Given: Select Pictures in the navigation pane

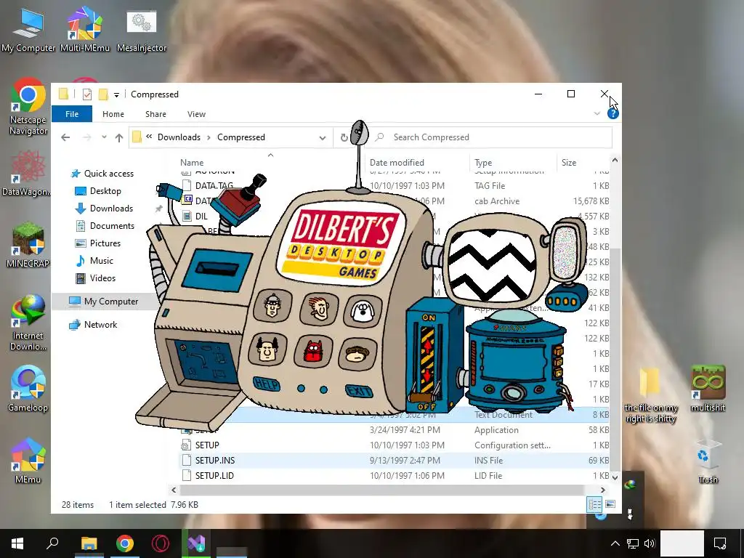Looking at the screenshot, I should tap(105, 243).
